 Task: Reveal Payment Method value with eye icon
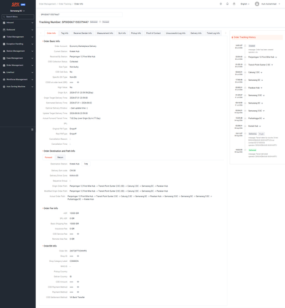click(x=78, y=292)
